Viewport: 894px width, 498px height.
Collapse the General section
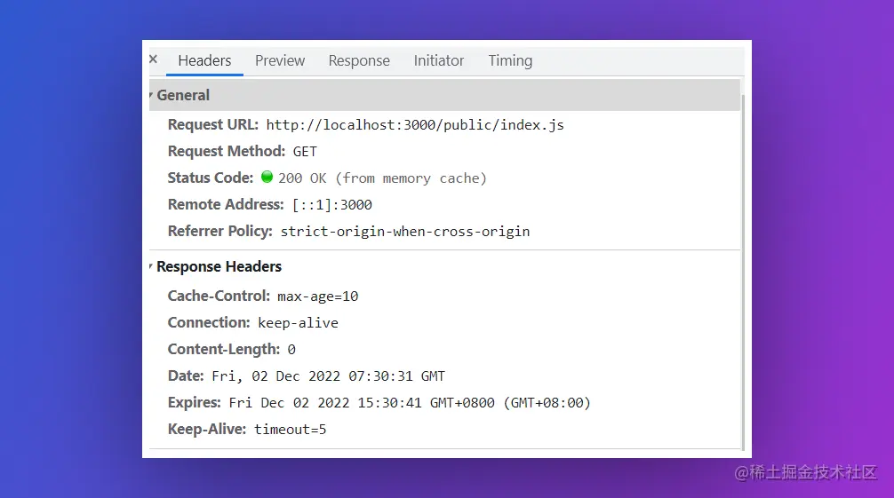(x=152, y=95)
